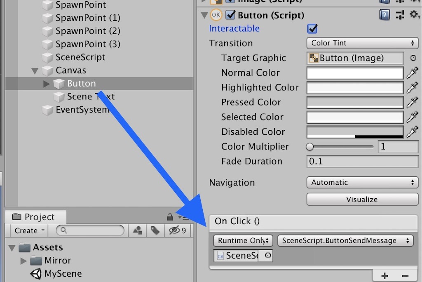Uncheck the Interactable checkbox
422x282 pixels.
click(313, 29)
